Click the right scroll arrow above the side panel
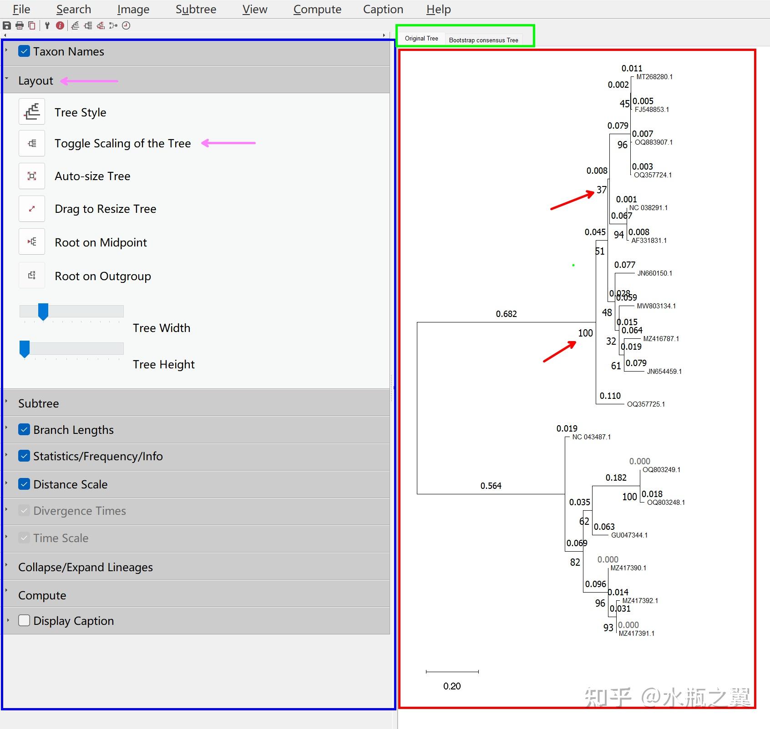 pyautogui.click(x=384, y=35)
